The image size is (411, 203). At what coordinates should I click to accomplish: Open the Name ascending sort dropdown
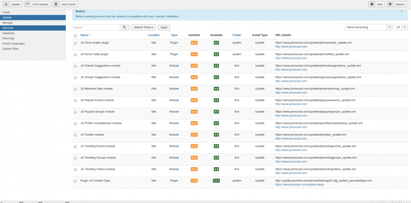coord(368,28)
